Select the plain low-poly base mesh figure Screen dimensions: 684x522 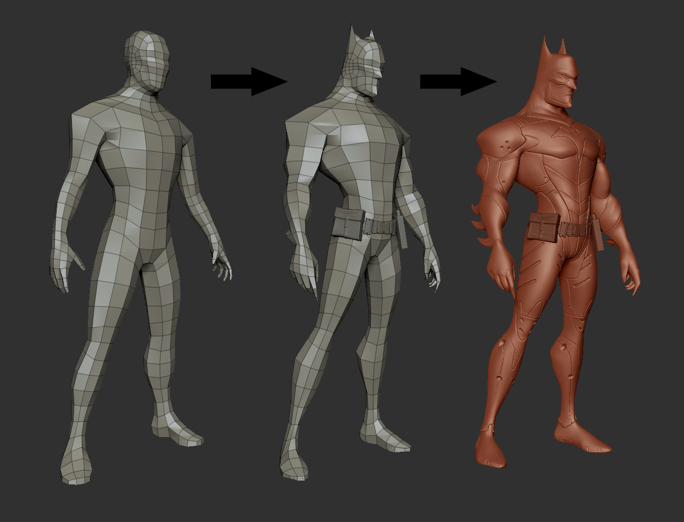click(141, 258)
